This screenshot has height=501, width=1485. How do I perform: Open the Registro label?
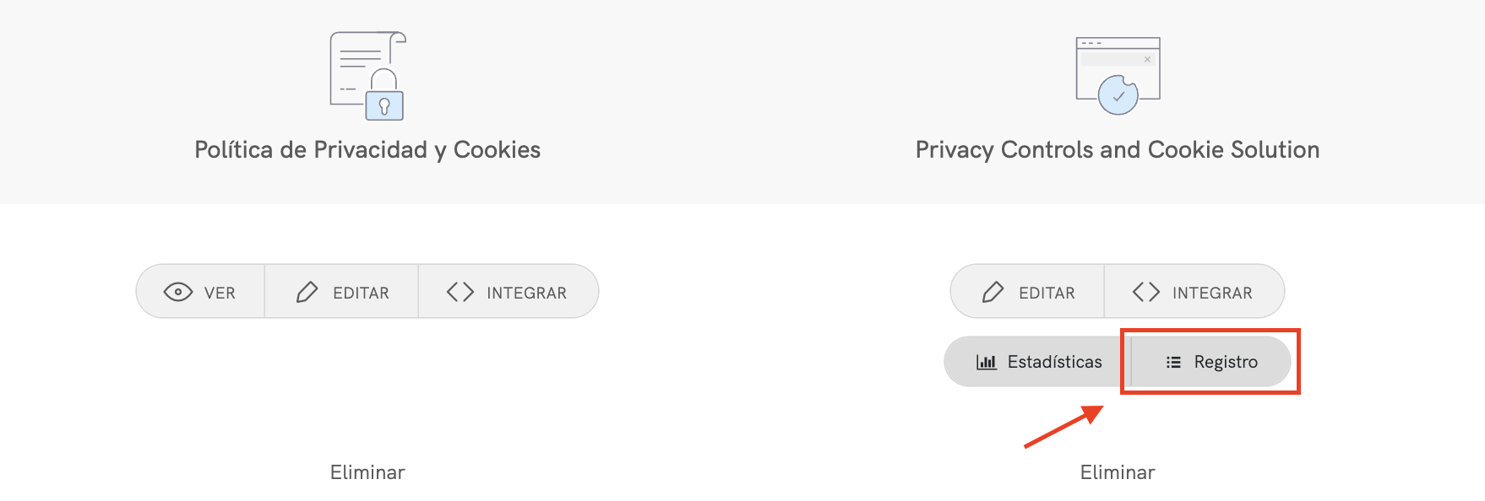(x=1226, y=362)
